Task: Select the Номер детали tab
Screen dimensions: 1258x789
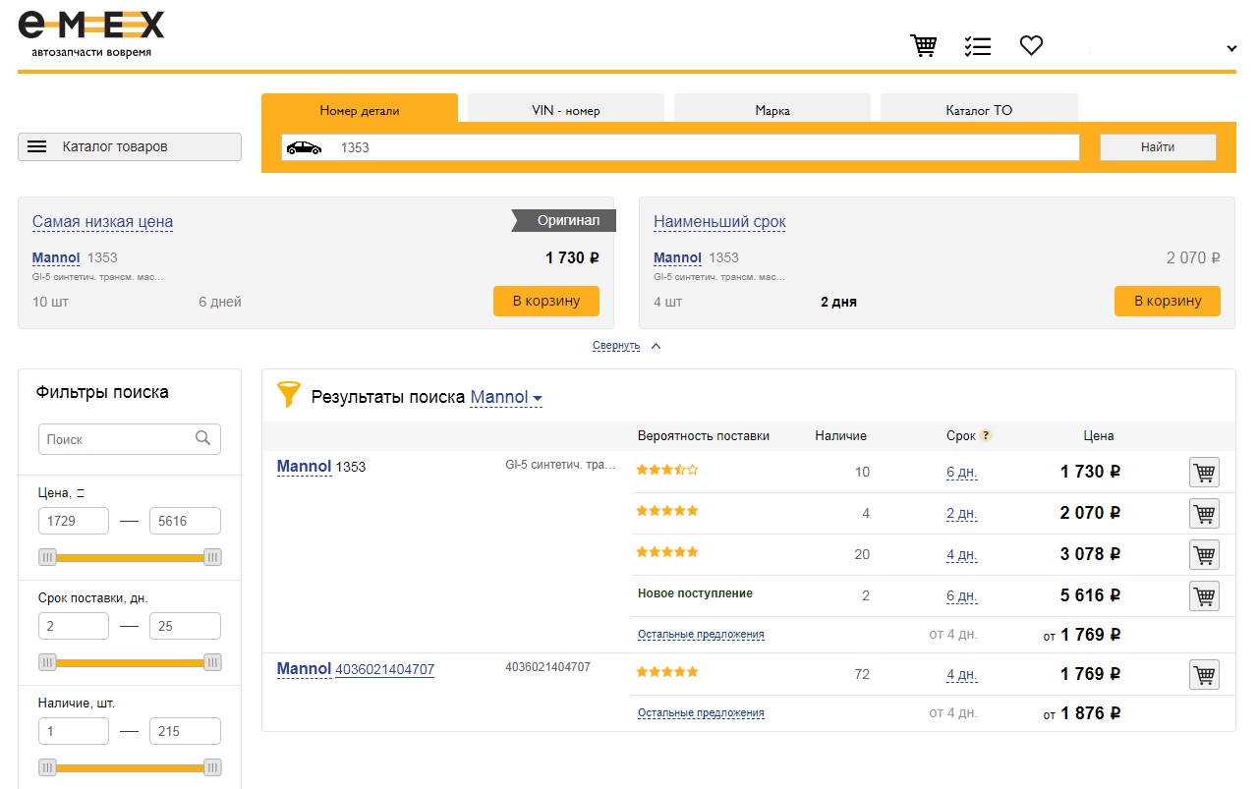Action: point(360,110)
